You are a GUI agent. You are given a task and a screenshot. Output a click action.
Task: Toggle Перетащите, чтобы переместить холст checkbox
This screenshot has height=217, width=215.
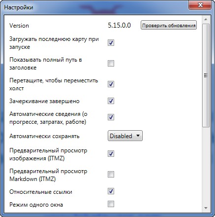pyautogui.click(x=111, y=84)
